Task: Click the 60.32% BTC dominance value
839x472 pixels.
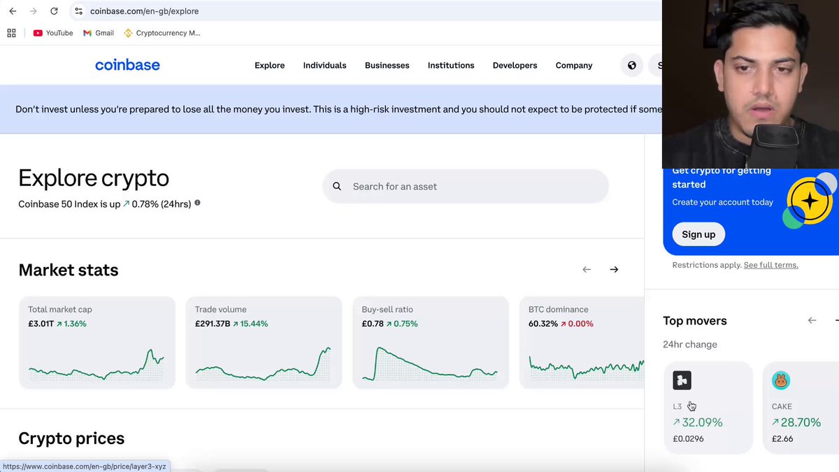Action: coord(543,324)
